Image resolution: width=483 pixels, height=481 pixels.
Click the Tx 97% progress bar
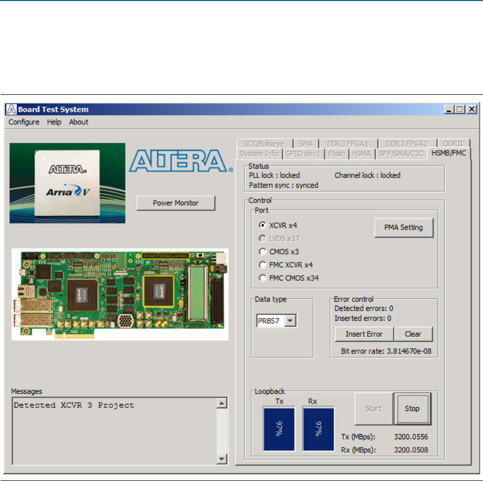(279, 428)
